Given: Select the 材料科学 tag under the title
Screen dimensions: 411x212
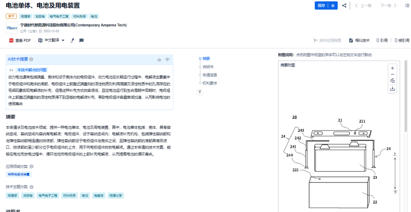Looking at the screenshot, I should pos(79,16).
